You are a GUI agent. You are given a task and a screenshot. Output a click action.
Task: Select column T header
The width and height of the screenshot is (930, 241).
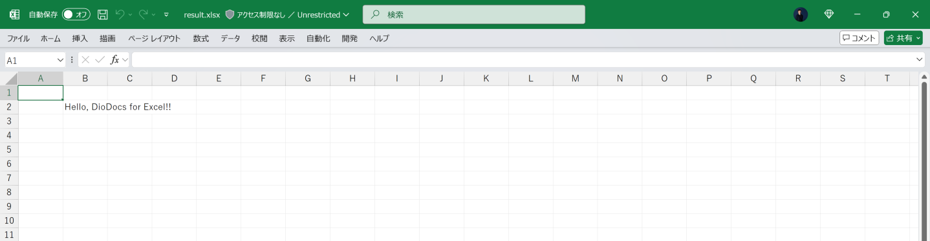(x=887, y=79)
